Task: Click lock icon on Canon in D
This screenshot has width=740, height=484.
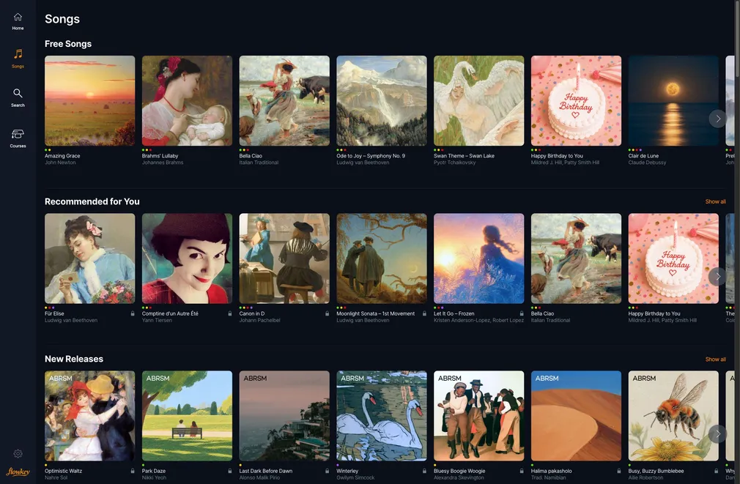Action: [x=327, y=313]
